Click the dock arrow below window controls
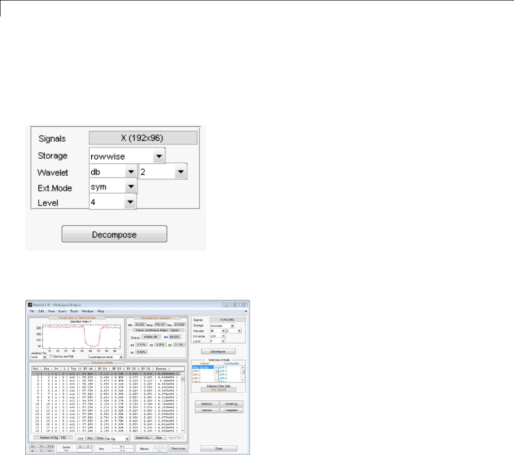This screenshot has width=514, height=455. (x=246, y=311)
